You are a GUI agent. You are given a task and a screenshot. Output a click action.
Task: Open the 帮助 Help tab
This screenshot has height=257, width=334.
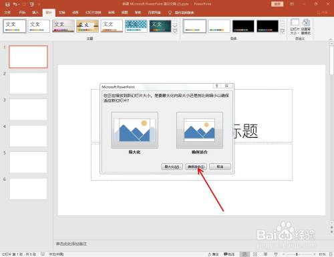point(138,13)
